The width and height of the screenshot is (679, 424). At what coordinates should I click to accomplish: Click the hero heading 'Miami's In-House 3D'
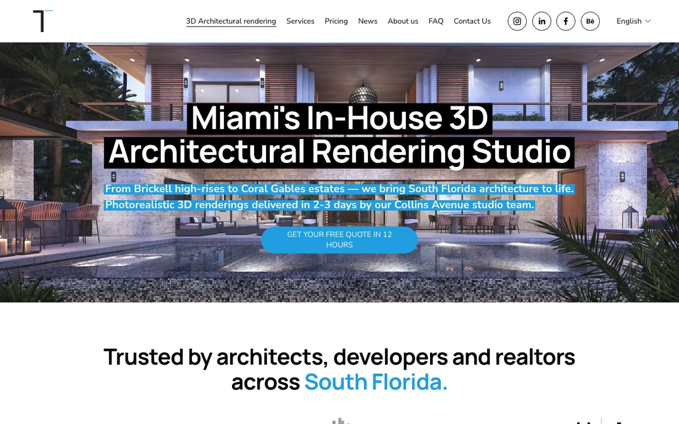[x=339, y=118]
